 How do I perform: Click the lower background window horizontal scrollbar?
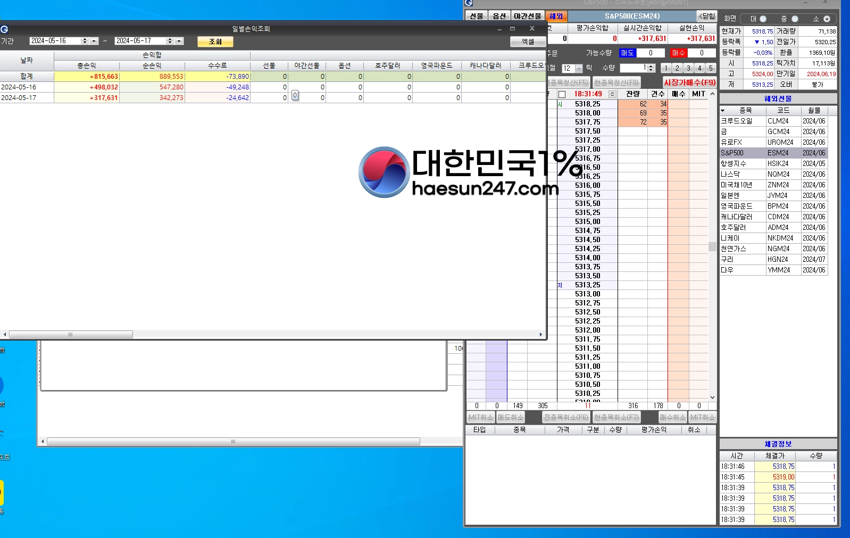pyautogui.click(x=234, y=442)
